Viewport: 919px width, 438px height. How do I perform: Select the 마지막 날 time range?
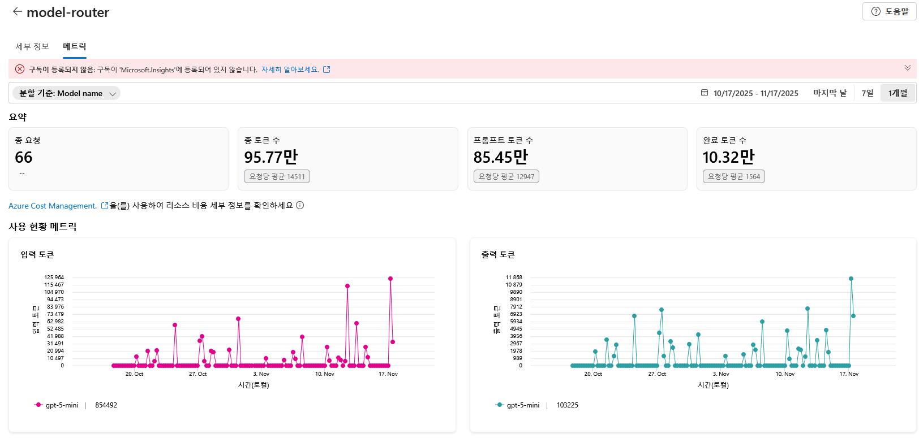(830, 93)
